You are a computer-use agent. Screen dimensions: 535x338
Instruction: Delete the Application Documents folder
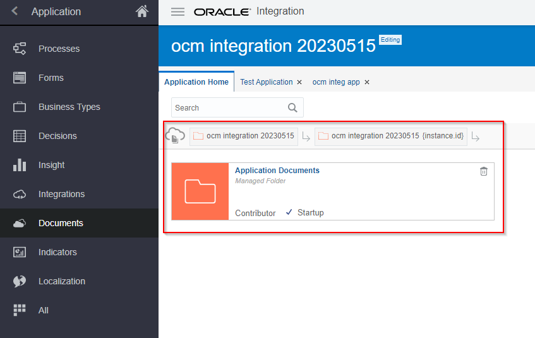click(484, 171)
